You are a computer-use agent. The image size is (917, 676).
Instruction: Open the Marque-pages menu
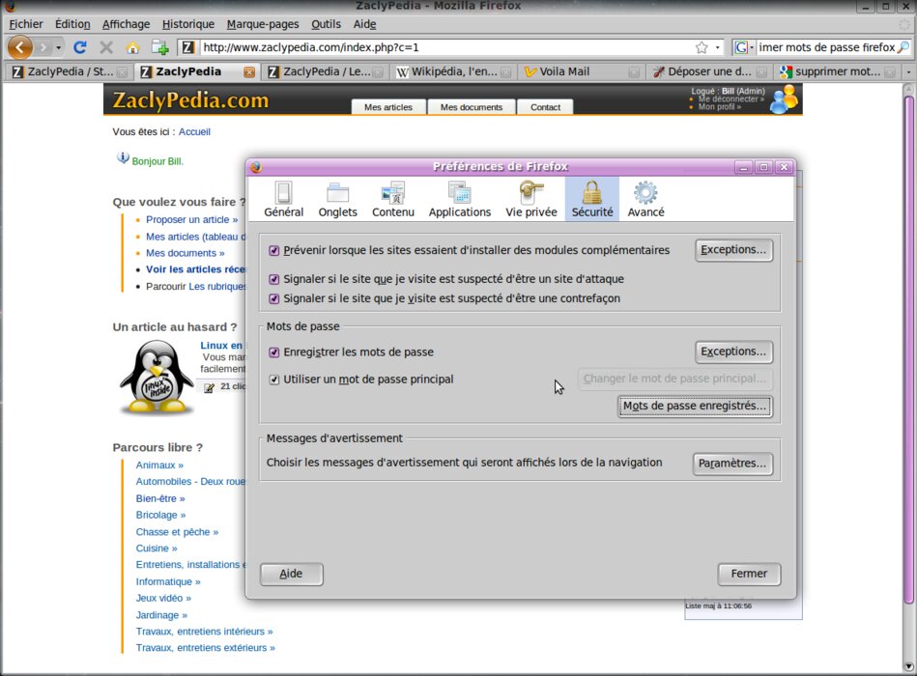(263, 23)
